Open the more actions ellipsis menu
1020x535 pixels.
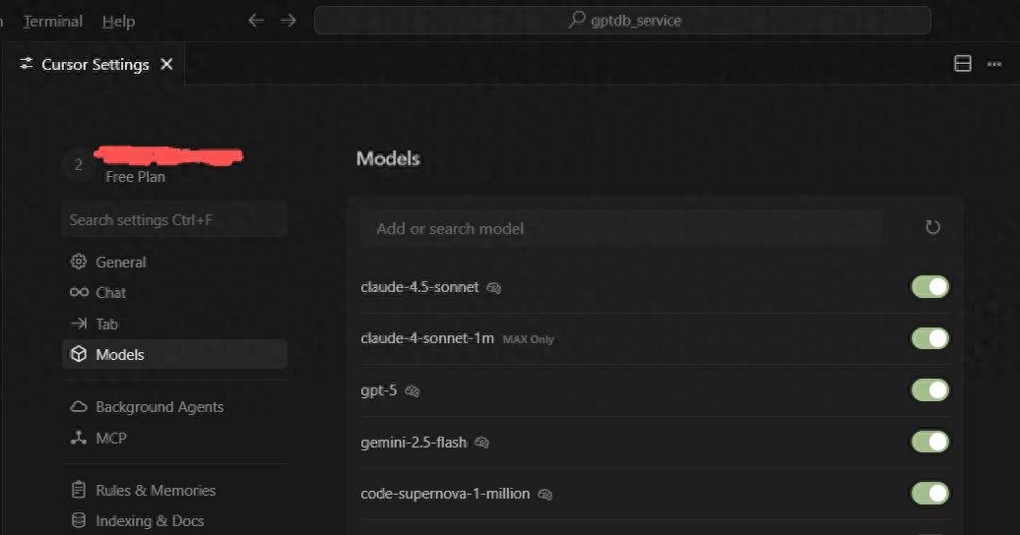pos(994,64)
